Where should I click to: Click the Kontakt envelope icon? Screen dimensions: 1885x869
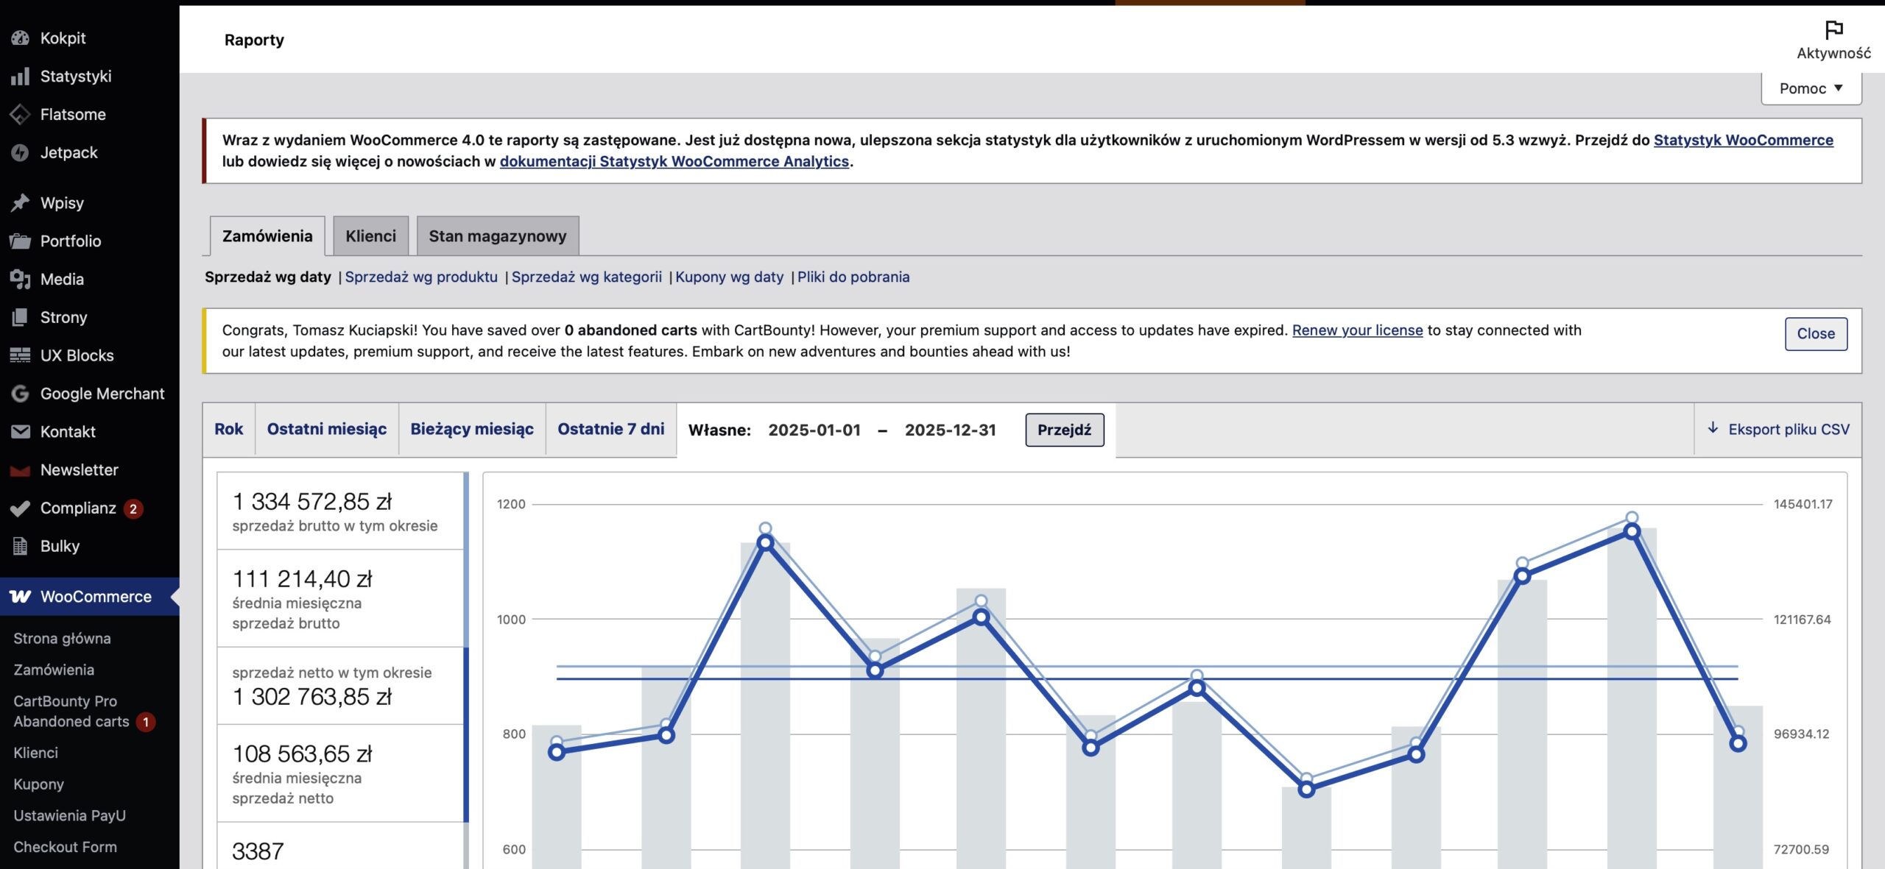[x=20, y=432]
